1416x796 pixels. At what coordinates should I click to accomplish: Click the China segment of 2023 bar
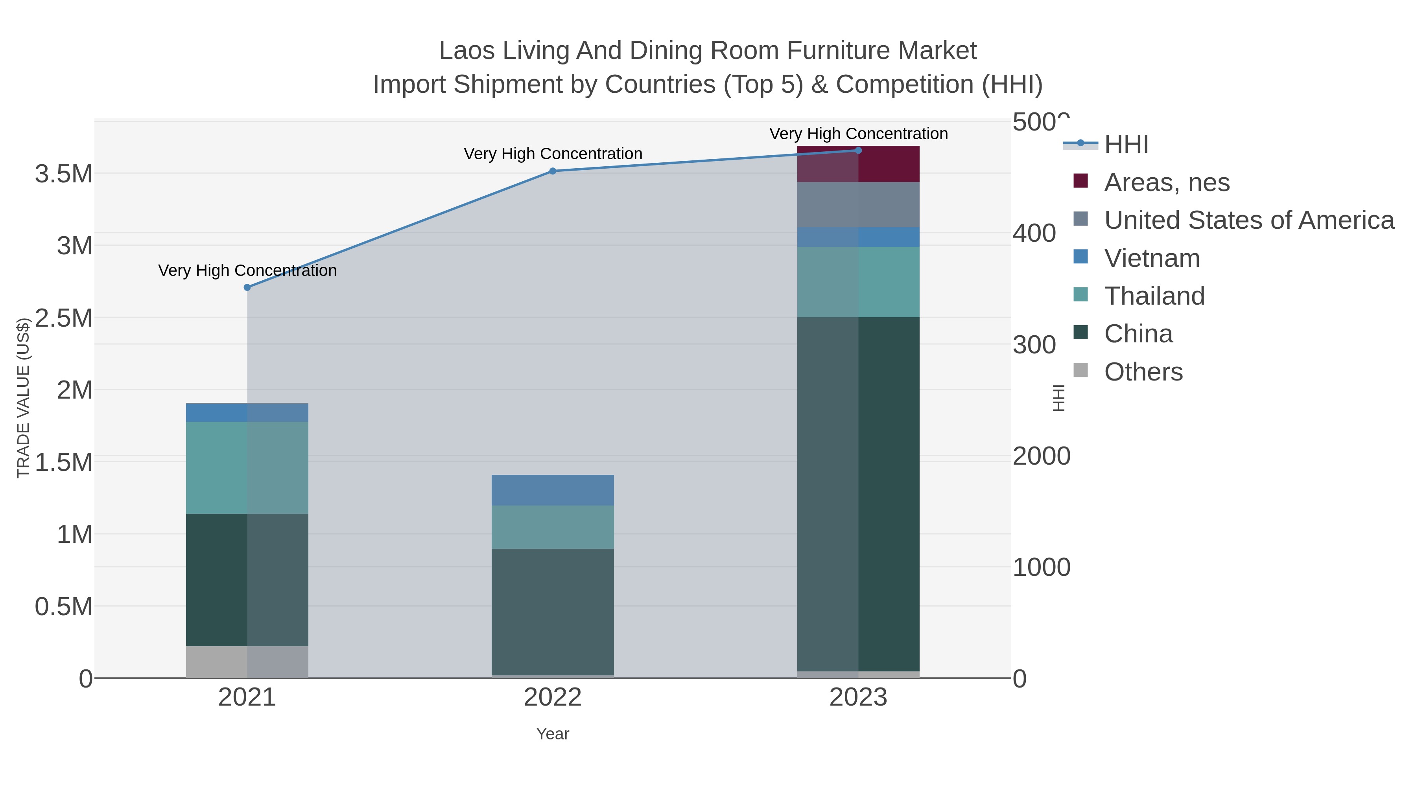coord(859,495)
